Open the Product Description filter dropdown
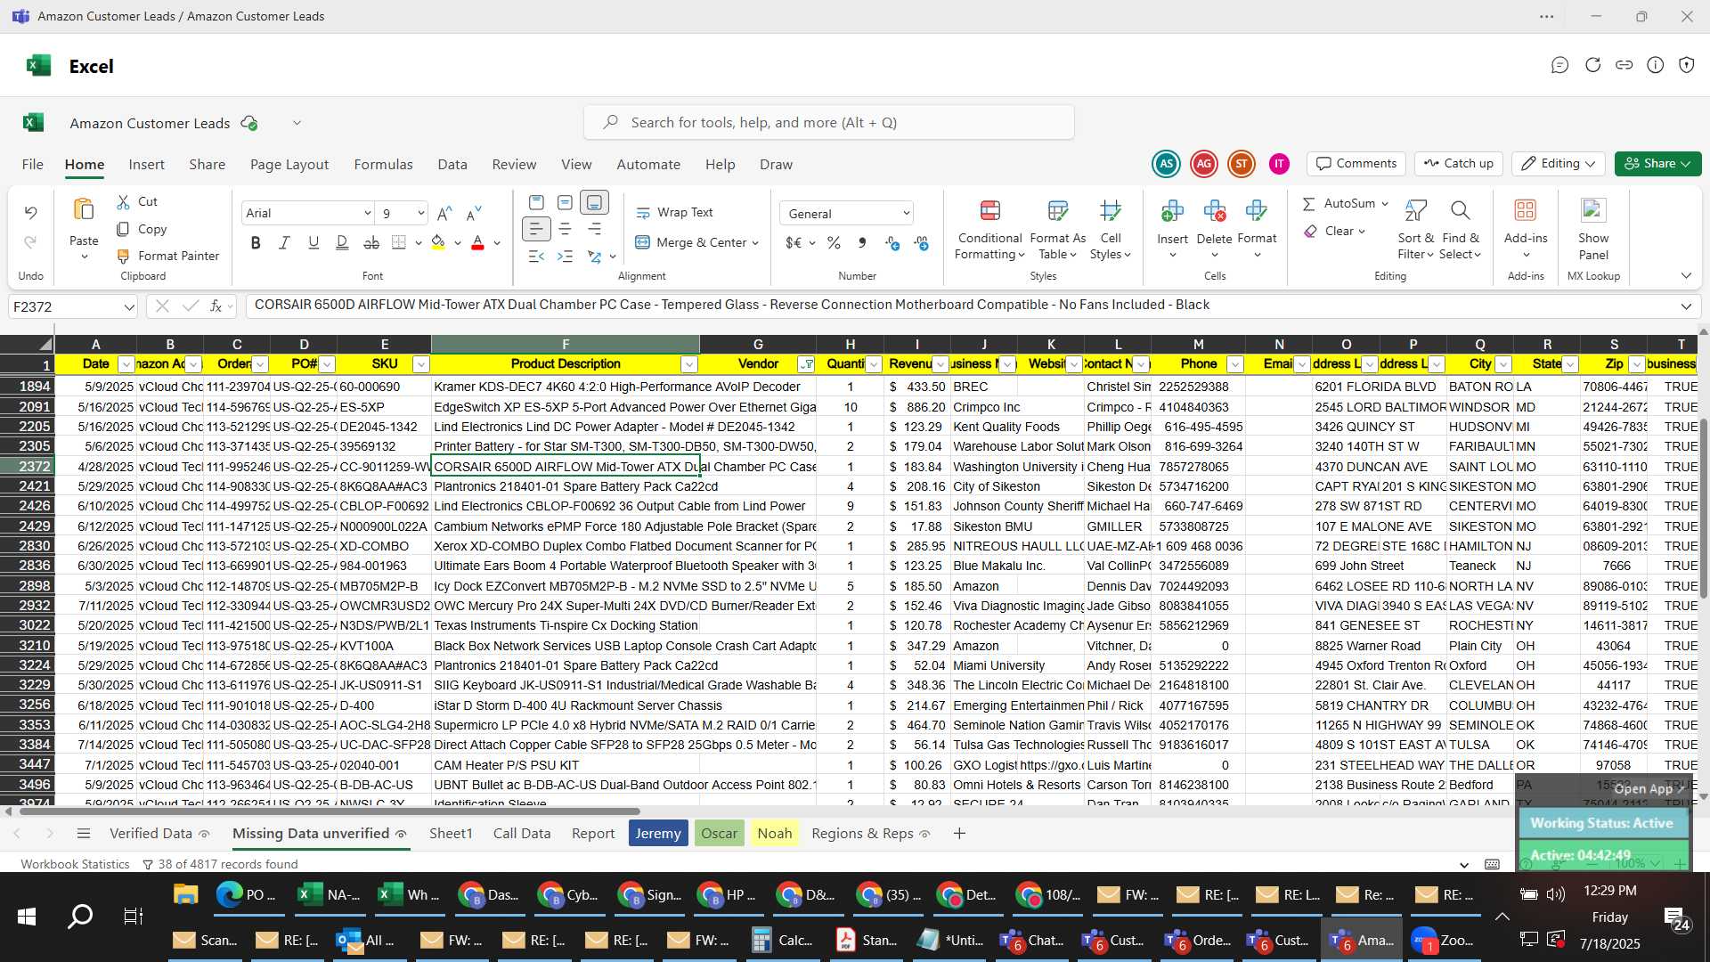The height and width of the screenshot is (962, 1710). point(688,364)
